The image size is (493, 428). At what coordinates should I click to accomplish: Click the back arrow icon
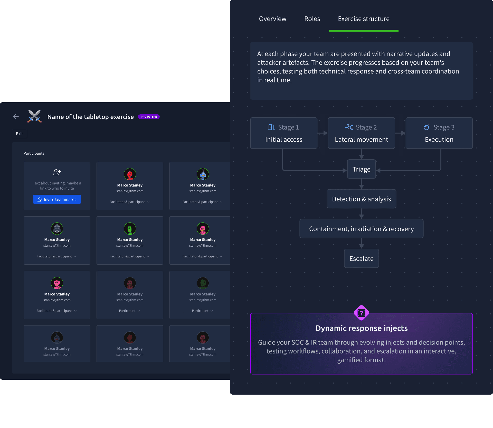pyautogui.click(x=16, y=117)
